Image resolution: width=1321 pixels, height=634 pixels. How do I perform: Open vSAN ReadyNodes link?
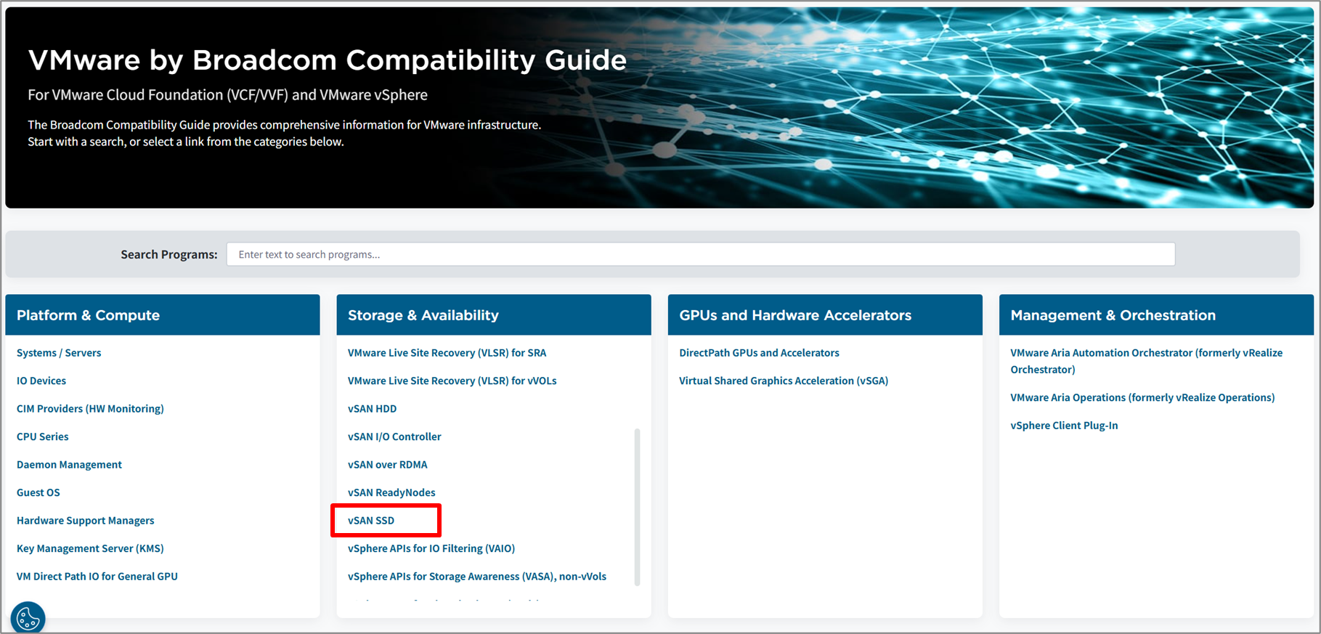click(391, 492)
